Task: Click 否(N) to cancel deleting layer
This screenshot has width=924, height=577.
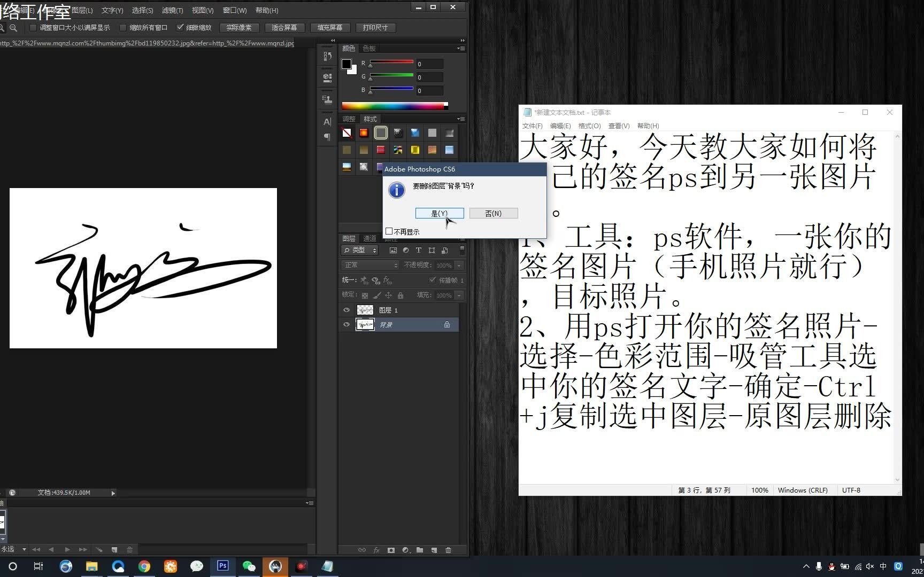Action: (x=493, y=213)
